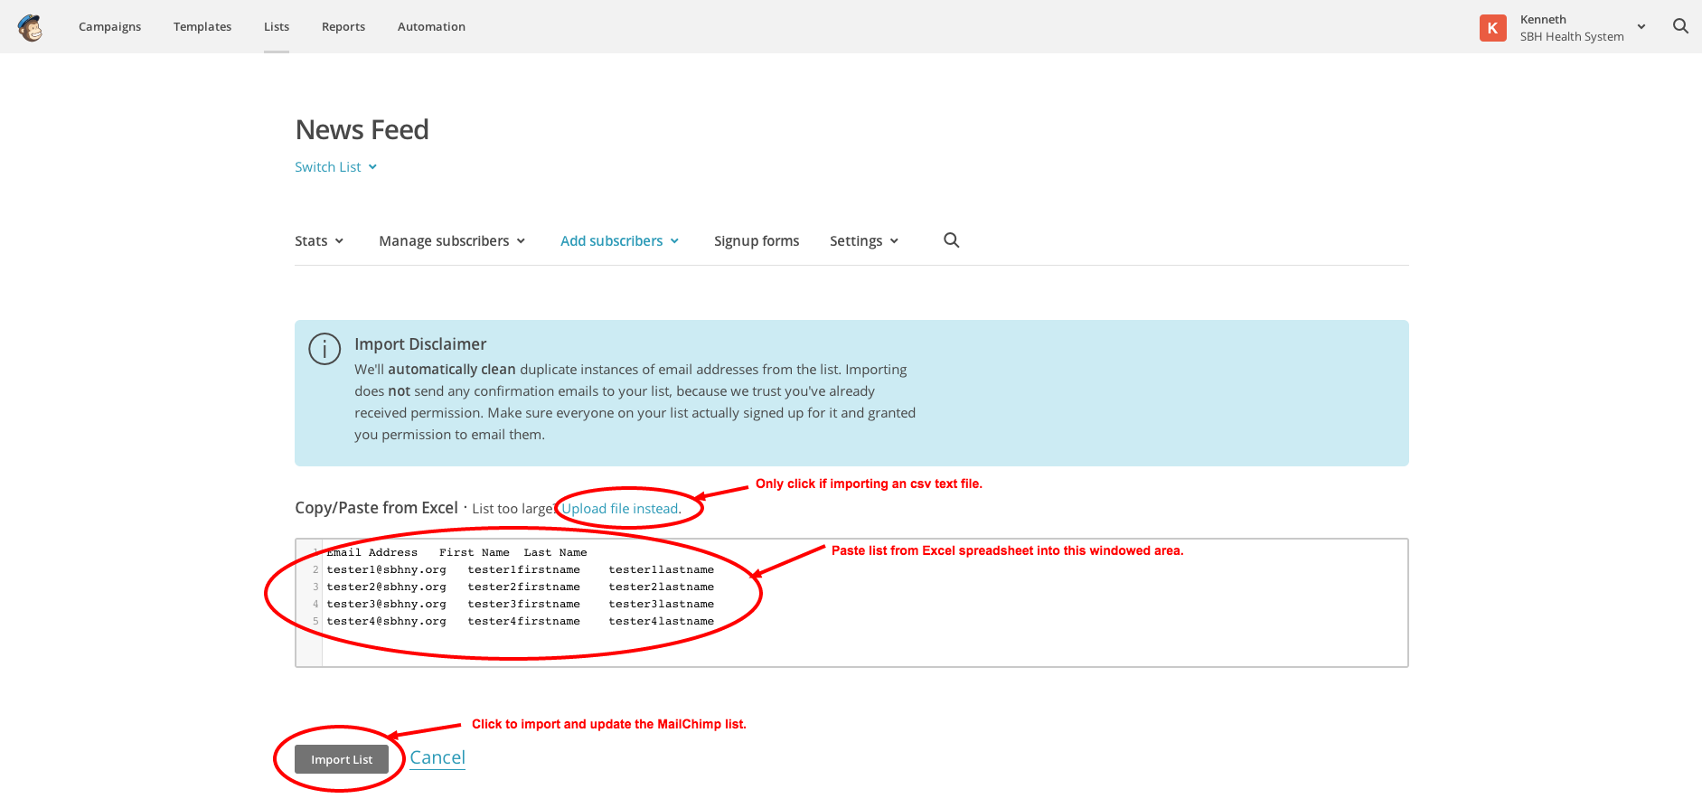
Task: Click the list search magnifier icon
Action: (x=951, y=240)
